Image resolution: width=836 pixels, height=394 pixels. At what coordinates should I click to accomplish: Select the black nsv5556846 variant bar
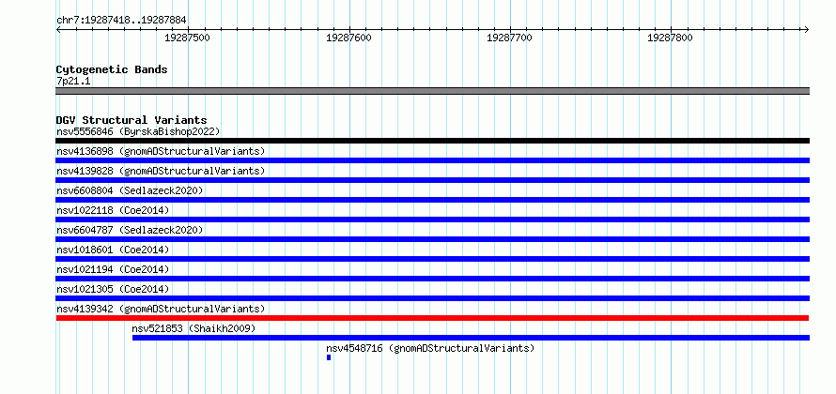[432, 141]
